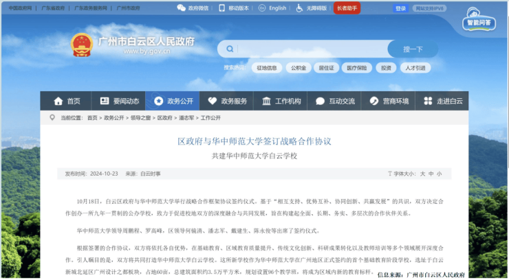Open the 要闻动态 navigation tab
Image resolution: width=509 pixels, height=280 pixels.
[x=118, y=101]
